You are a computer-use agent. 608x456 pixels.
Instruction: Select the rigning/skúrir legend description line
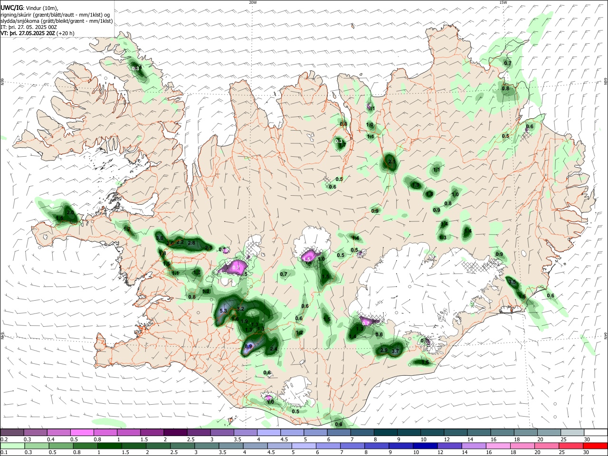pos(54,15)
